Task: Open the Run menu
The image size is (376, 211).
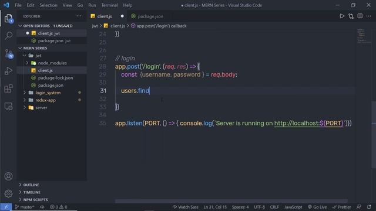Action: click(92, 5)
